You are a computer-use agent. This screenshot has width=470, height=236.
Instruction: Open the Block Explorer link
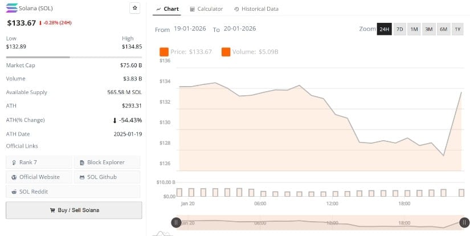tap(107, 162)
